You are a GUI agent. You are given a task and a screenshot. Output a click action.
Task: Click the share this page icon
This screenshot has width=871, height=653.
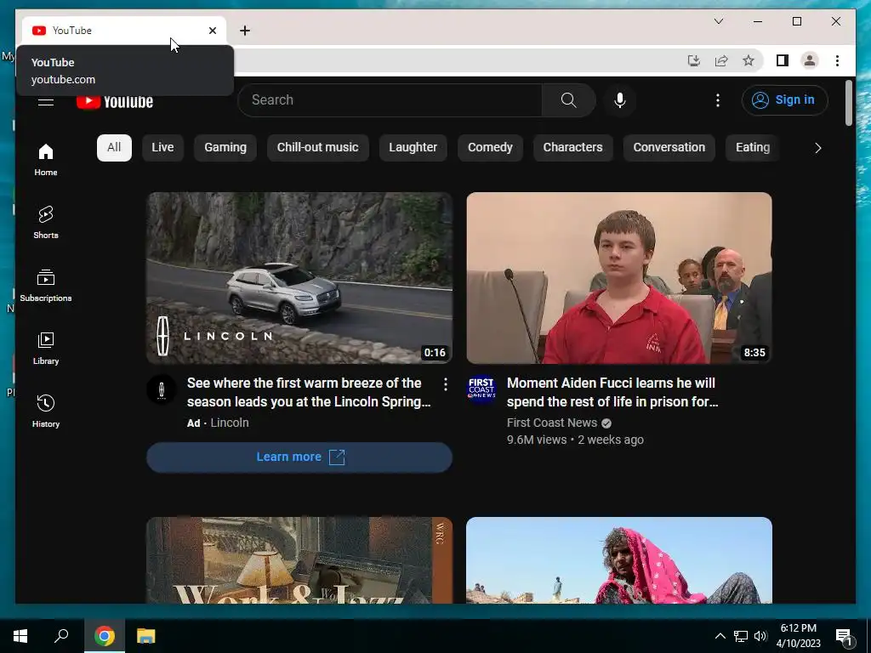(721, 60)
